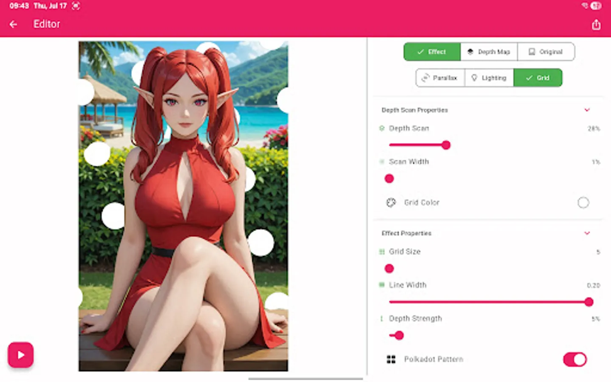Collapse the Effect Properties section

pos(587,233)
